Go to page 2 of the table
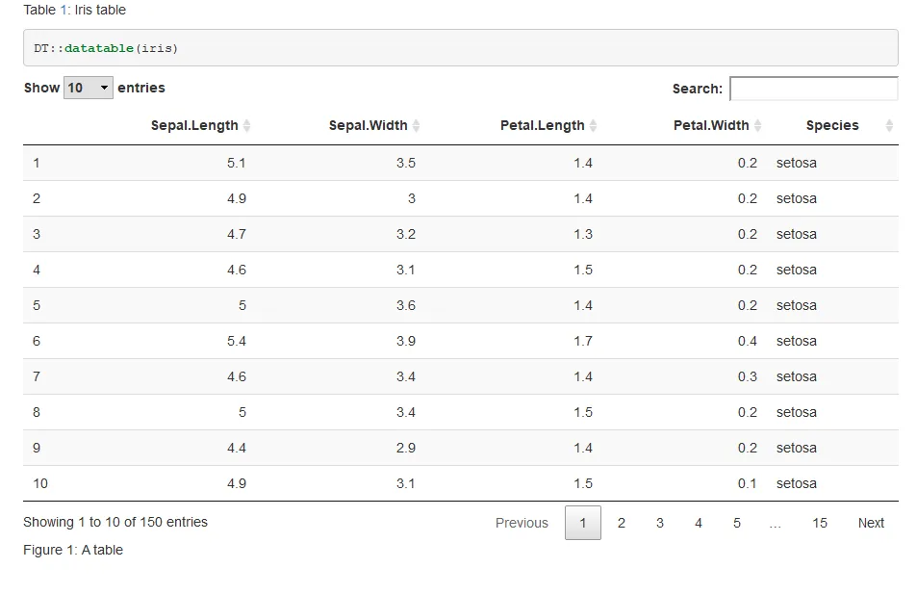This screenshot has height=594, width=917. (x=622, y=523)
